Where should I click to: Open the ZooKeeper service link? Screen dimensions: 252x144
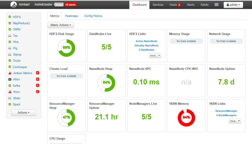tap(20, 67)
